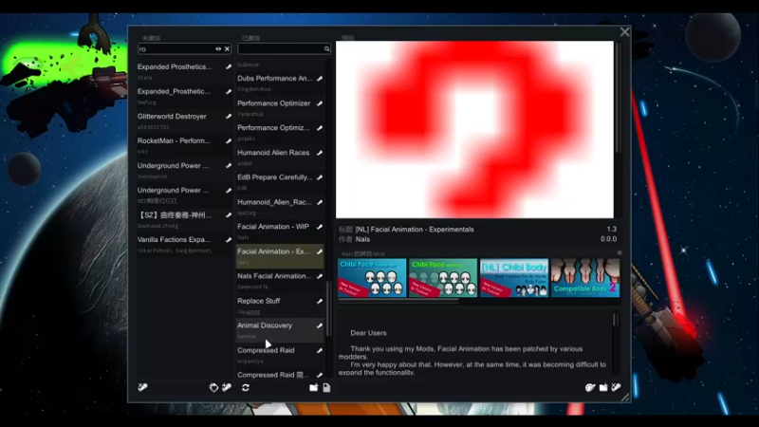Click the wrench icon beside Performance Optimizer by Taranchuk
Viewport: 759px width, 427px height.
320,103
